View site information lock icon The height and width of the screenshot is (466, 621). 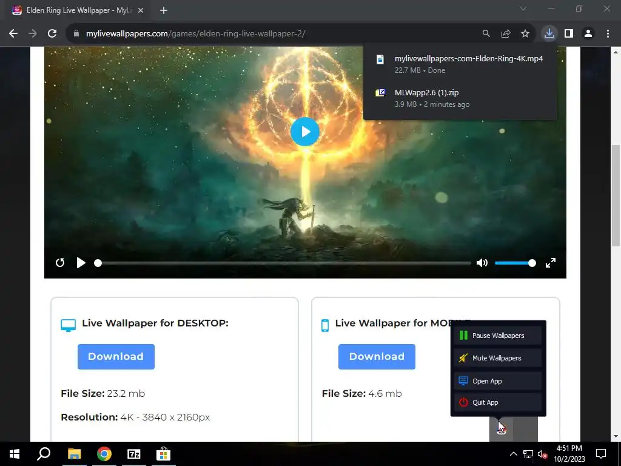pyautogui.click(x=76, y=34)
